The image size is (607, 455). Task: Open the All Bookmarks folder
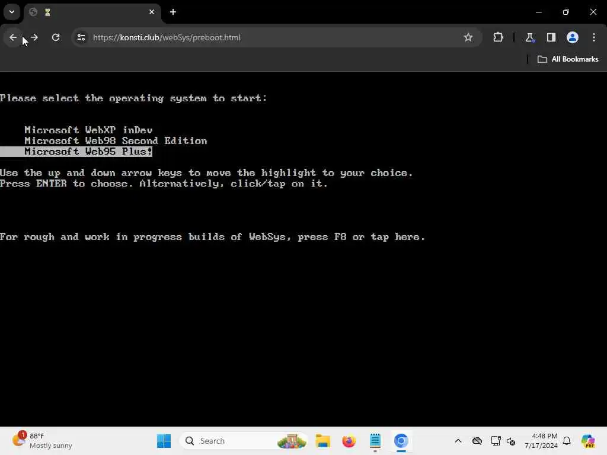(568, 59)
